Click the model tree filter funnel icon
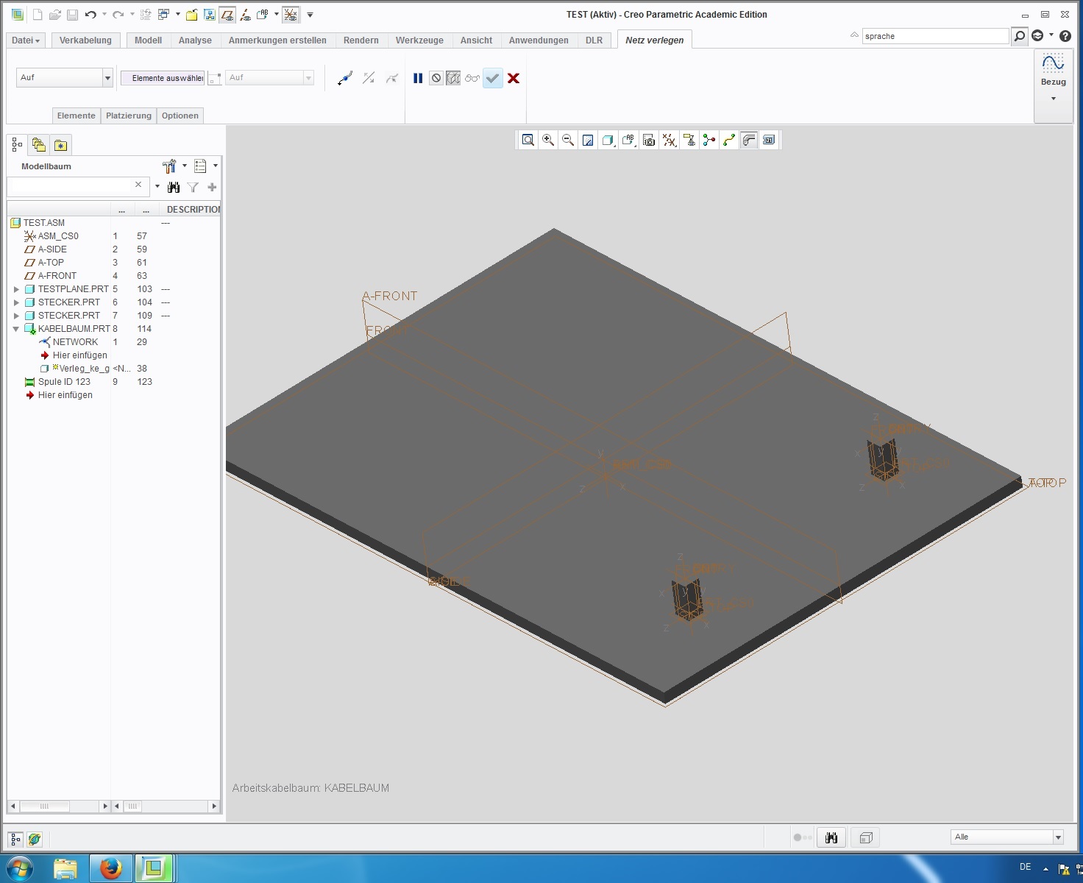Screen dimensions: 1083x883 (193, 187)
